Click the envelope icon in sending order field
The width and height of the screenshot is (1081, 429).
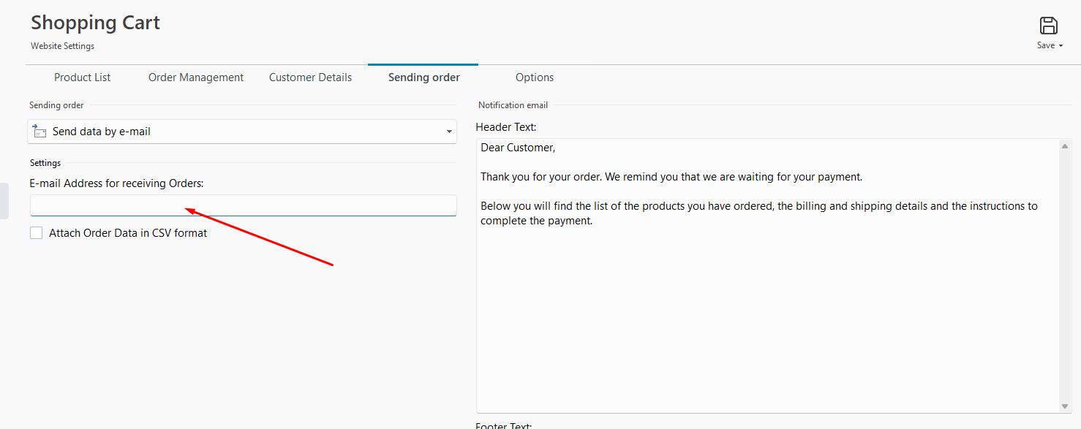[x=39, y=132]
